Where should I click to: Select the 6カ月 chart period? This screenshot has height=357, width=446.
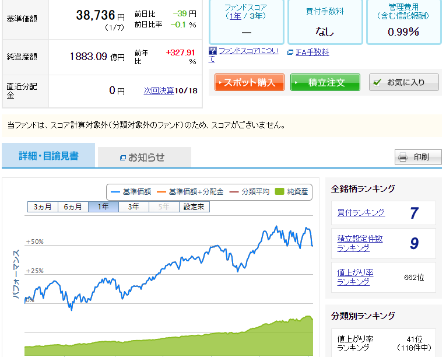tap(73, 206)
